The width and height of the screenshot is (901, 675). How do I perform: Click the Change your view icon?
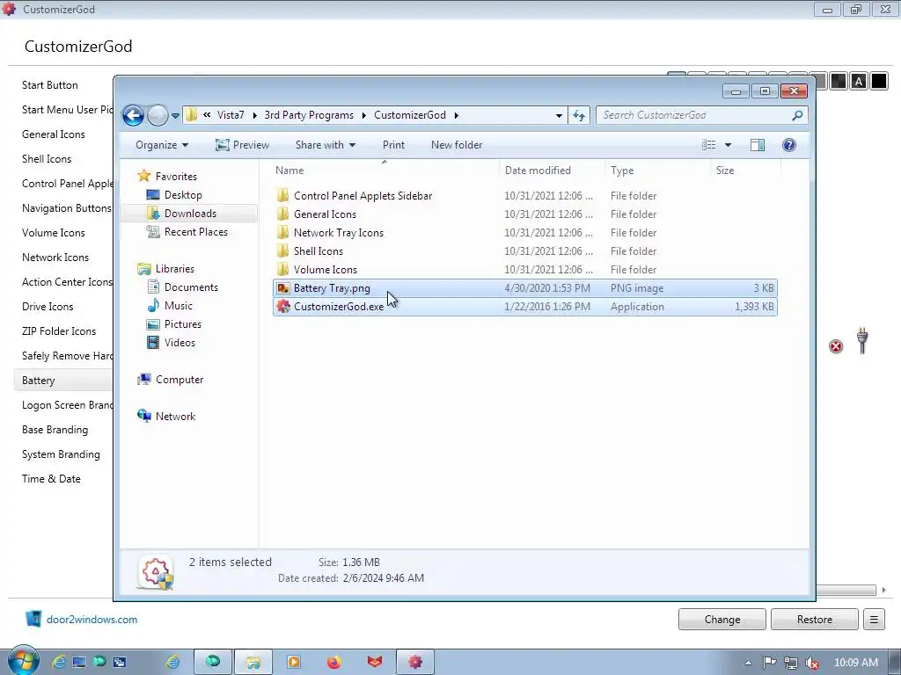tap(709, 145)
